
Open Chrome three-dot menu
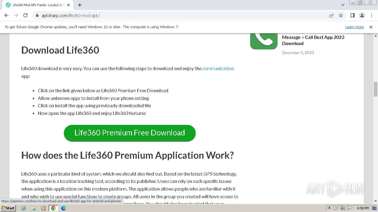coord(372,15)
